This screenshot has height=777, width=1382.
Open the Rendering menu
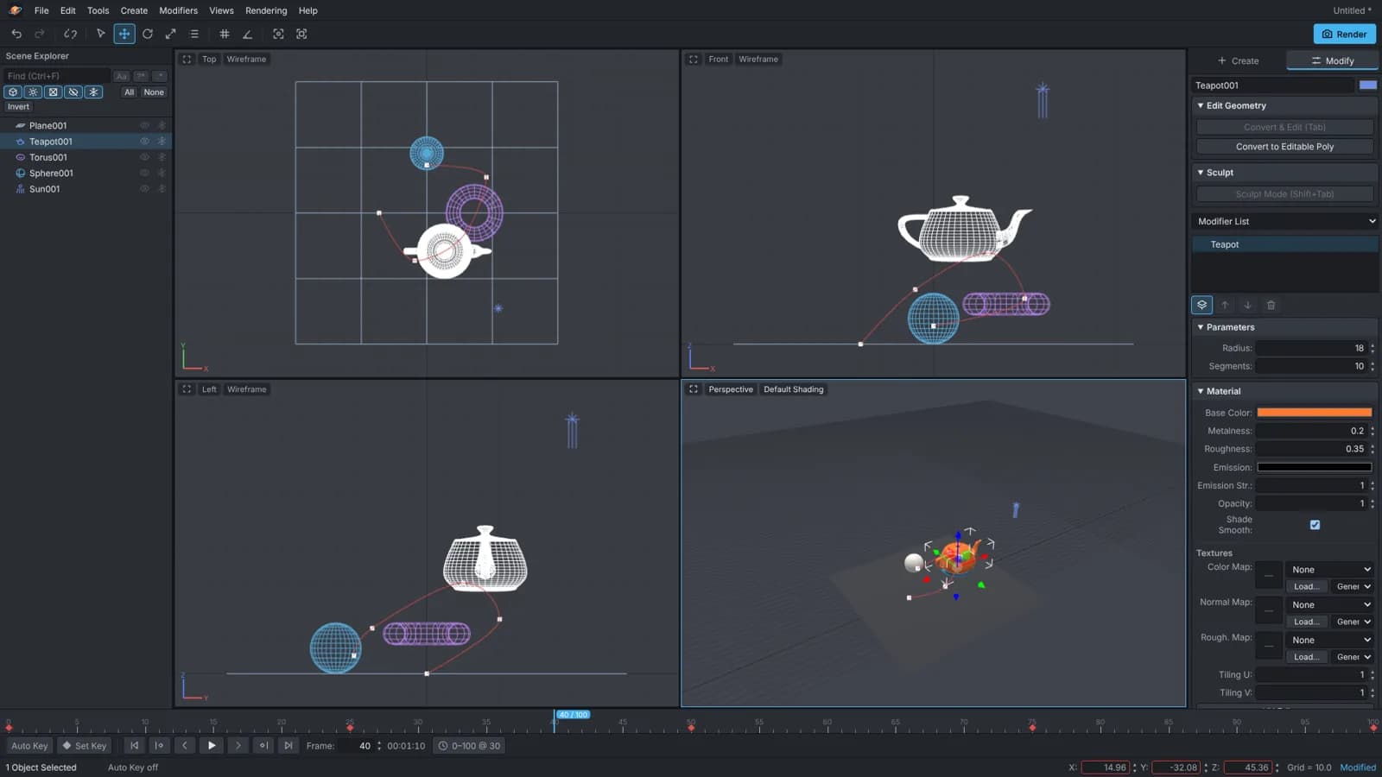[266, 10]
